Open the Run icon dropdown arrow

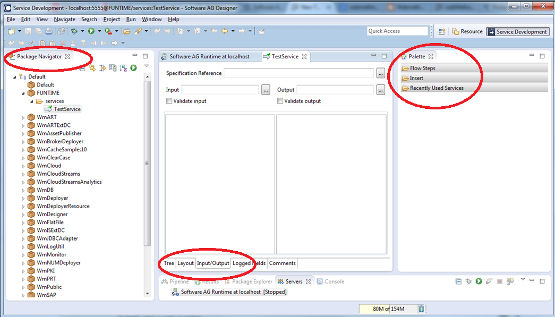tap(99, 31)
